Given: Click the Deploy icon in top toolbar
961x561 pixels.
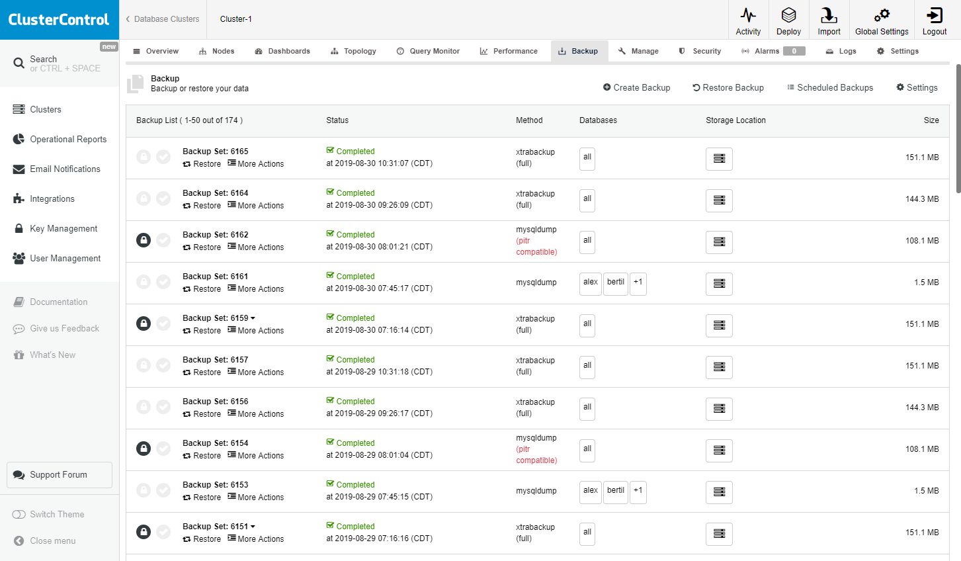Looking at the screenshot, I should tap(788, 20).
